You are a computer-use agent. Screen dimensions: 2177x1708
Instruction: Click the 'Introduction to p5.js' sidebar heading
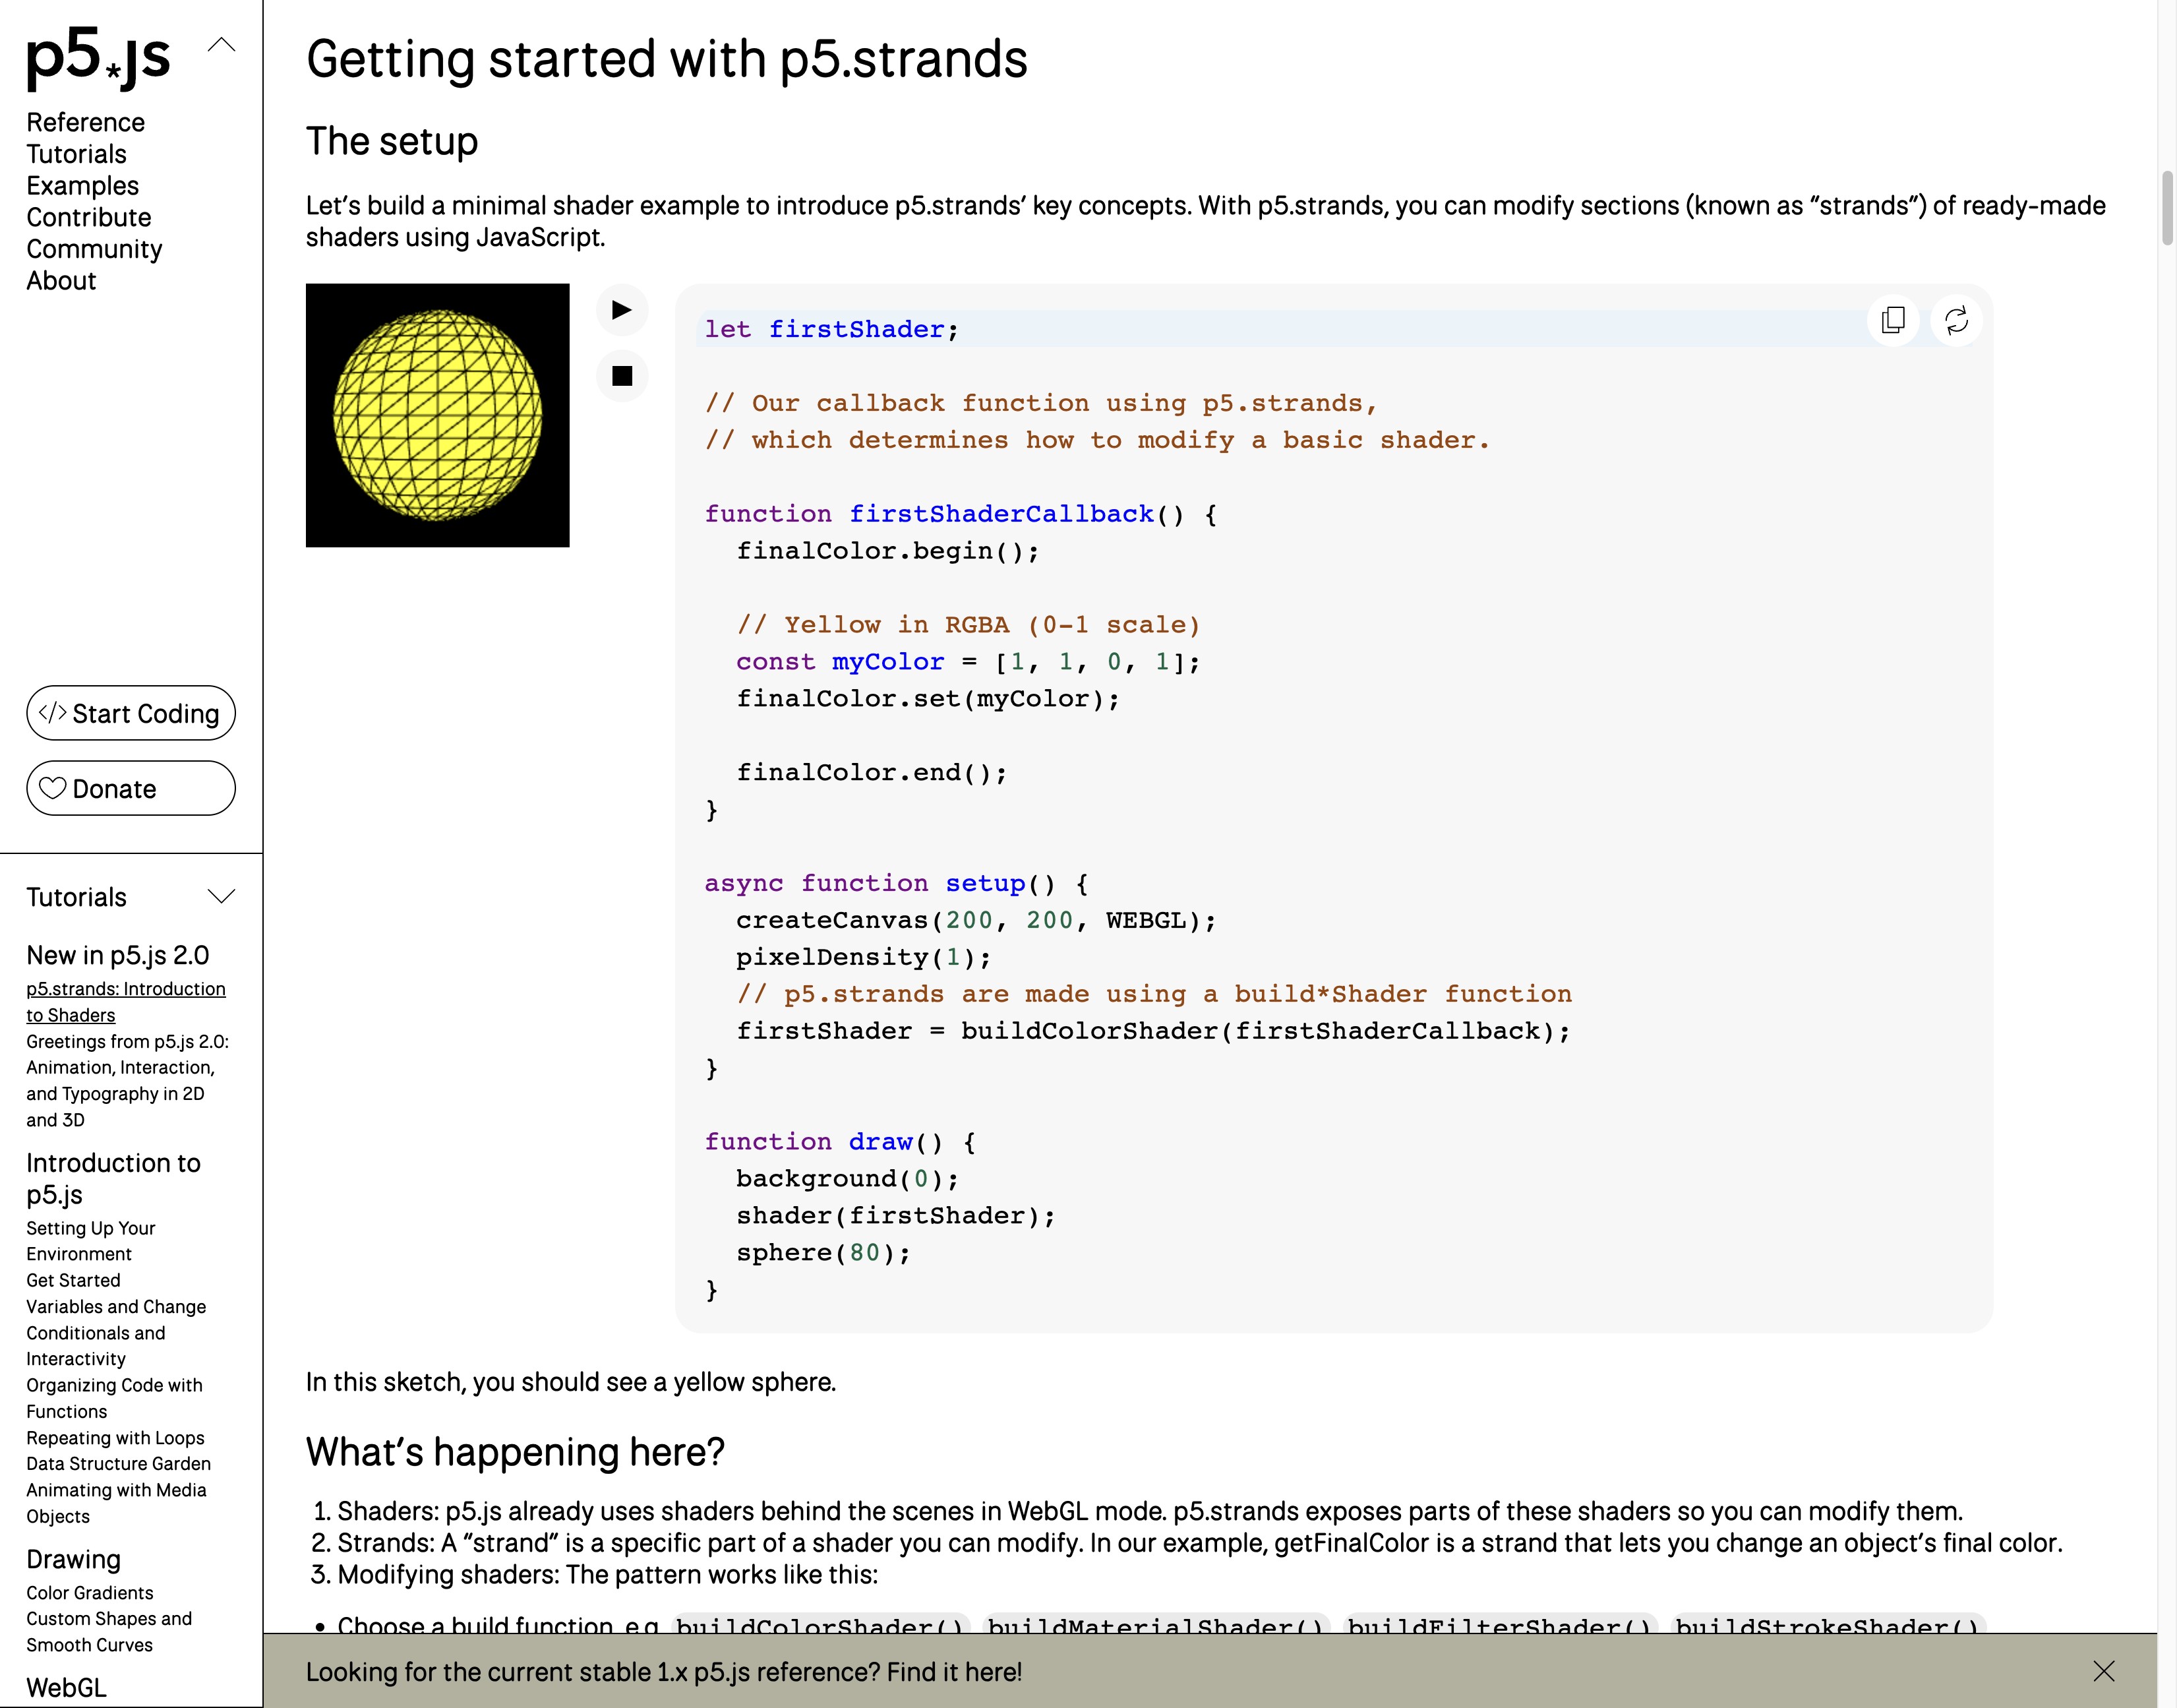click(x=113, y=1179)
